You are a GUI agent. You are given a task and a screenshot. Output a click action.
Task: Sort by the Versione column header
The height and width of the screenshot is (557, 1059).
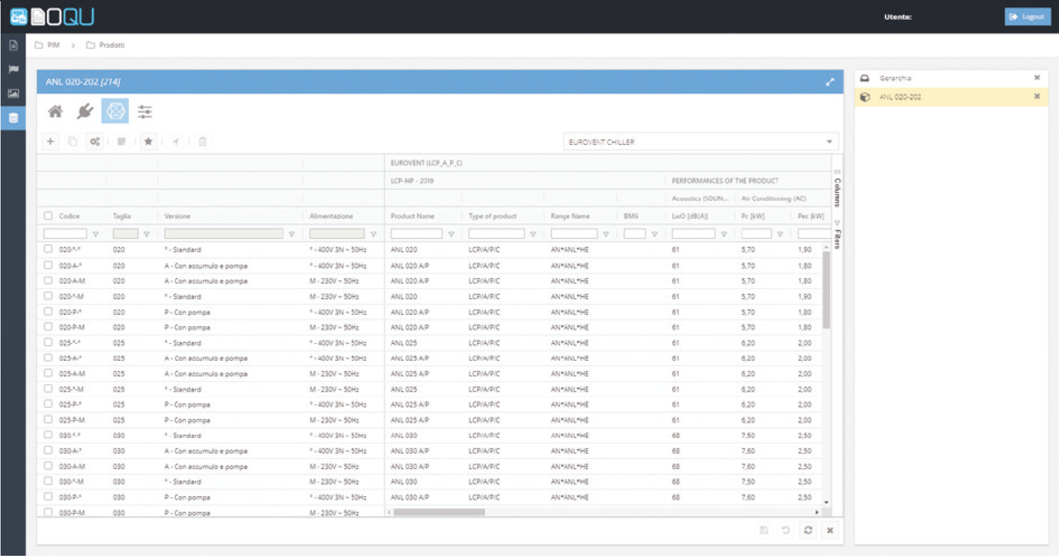177,216
